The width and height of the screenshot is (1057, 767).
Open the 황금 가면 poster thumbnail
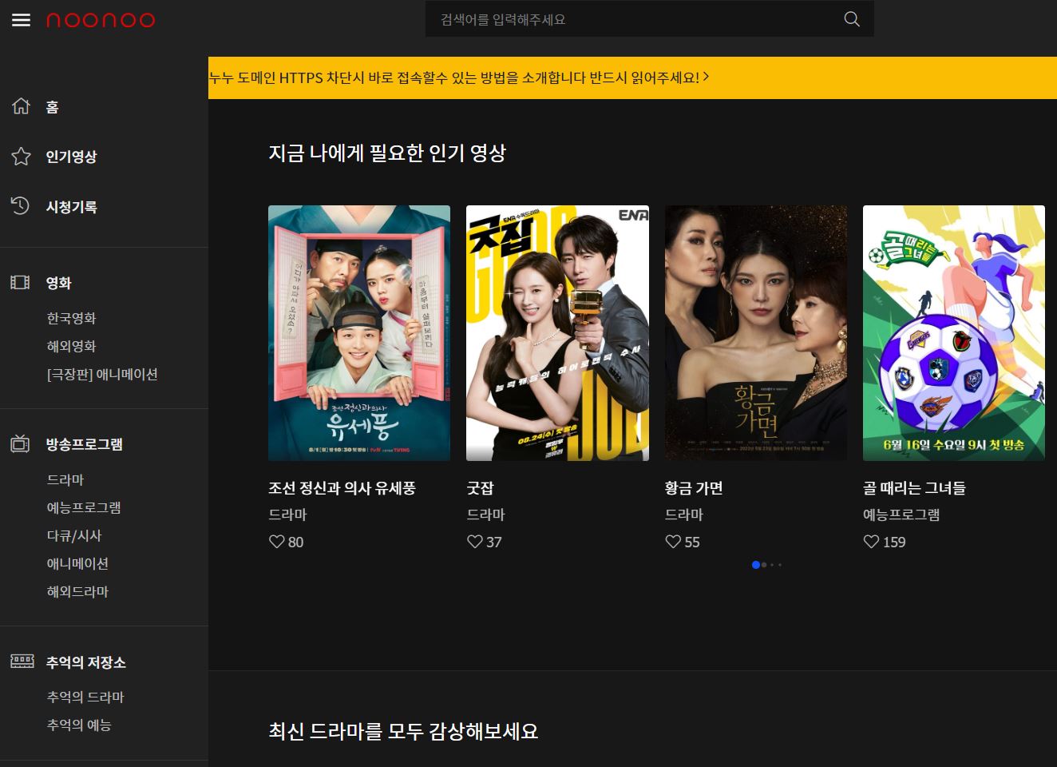click(x=756, y=333)
